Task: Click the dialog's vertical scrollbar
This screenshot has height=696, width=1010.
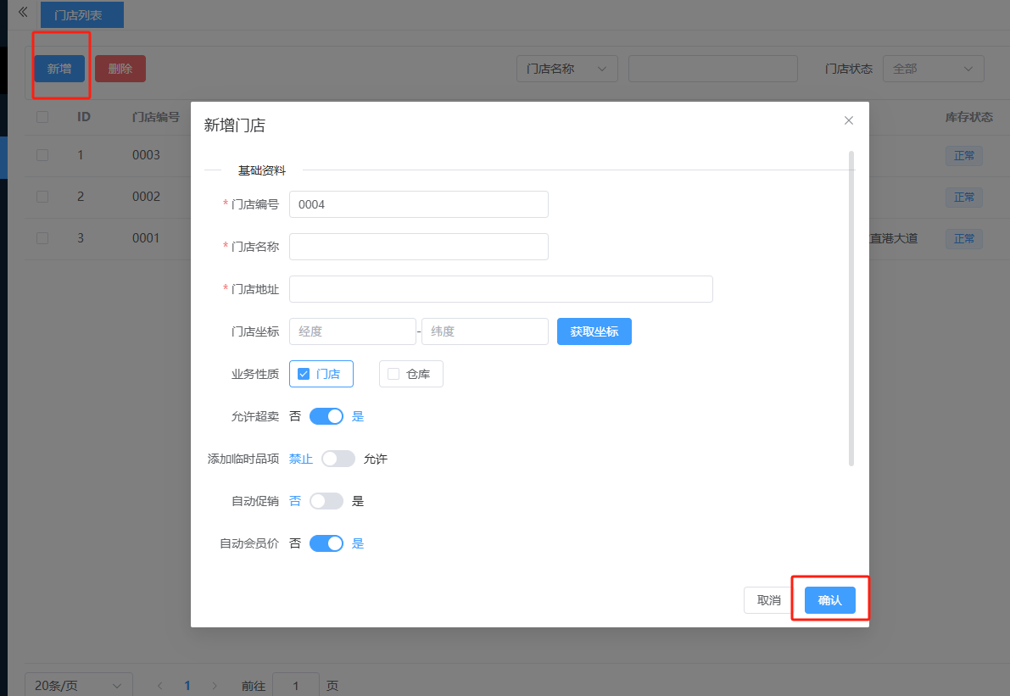Action: point(851,309)
